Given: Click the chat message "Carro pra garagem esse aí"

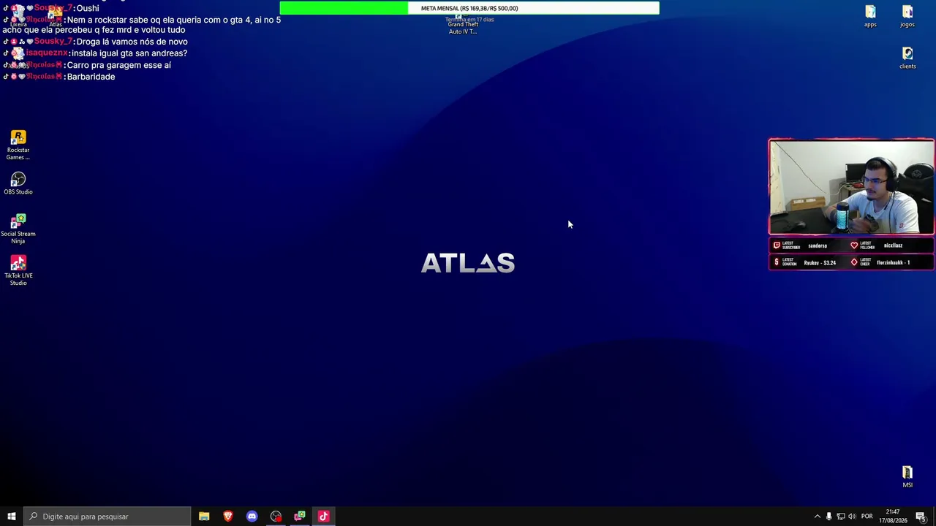Looking at the screenshot, I should 118,65.
